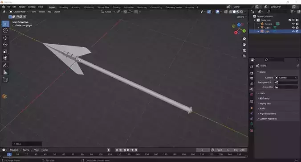Switch to the Modeling workspace tab
301x162 pixels.
[x=63, y=7]
